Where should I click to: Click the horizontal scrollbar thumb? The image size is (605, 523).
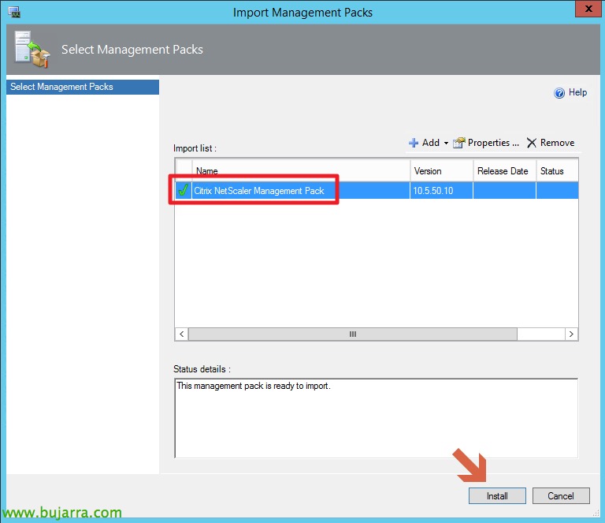click(x=353, y=334)
